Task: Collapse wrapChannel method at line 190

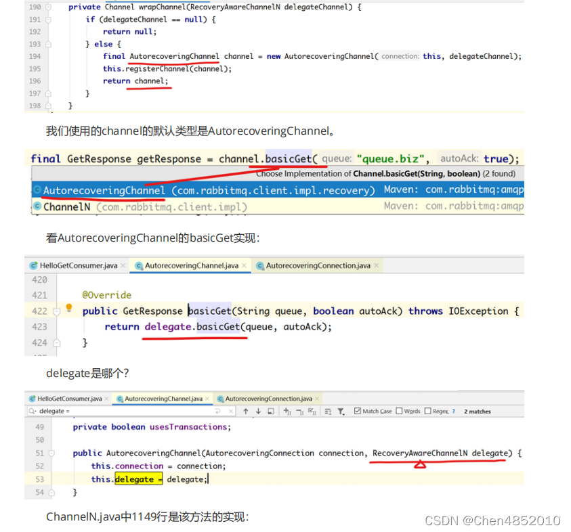Action: (x=48, y=7)
